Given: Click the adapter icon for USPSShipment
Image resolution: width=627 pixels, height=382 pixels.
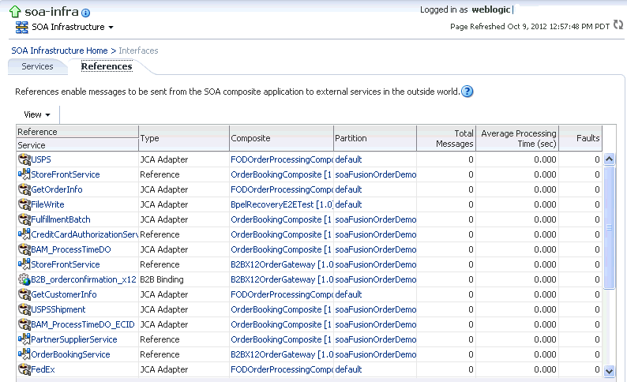Looking at the screenshot, I should 24,309.
